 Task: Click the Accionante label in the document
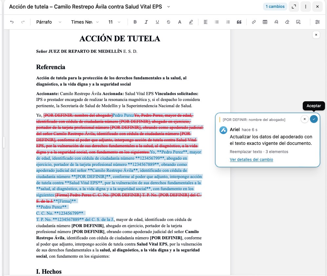pos(48,94)
